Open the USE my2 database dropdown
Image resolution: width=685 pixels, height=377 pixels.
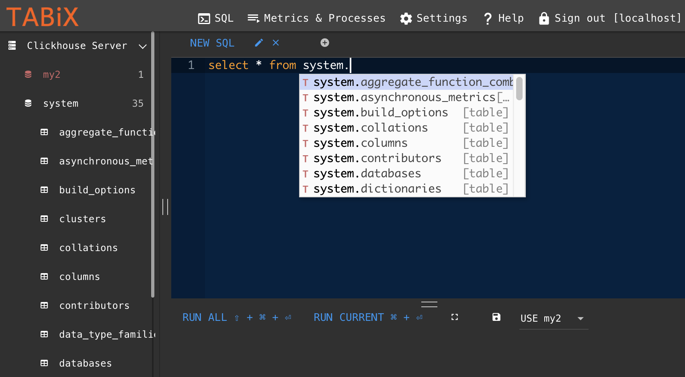click(554, 319)
